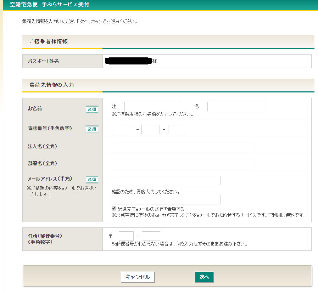Click the 部署名(全角) input field
Image resolution: width=318 pixels, height=294 pixels.
[183, 164]
